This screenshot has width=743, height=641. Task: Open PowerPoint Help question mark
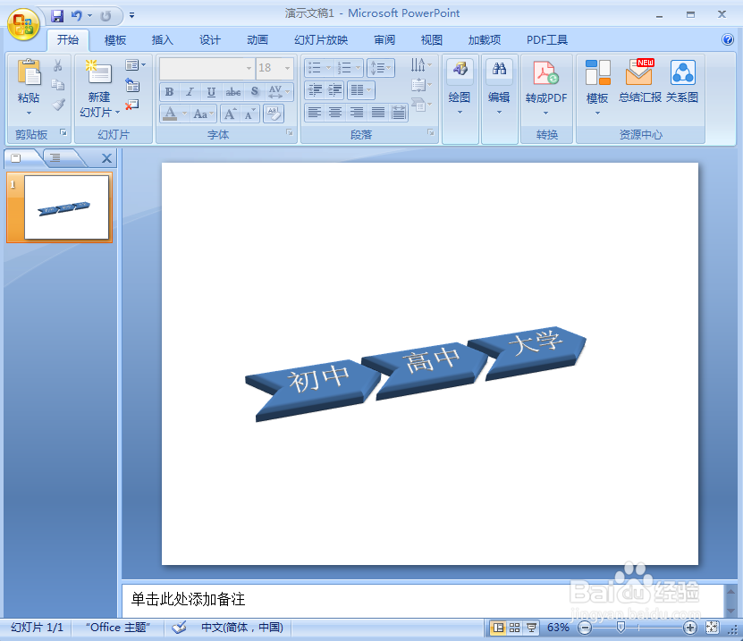[x=728, y=40]
